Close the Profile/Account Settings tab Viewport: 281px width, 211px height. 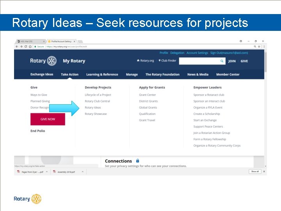click(x=75, y=41)
